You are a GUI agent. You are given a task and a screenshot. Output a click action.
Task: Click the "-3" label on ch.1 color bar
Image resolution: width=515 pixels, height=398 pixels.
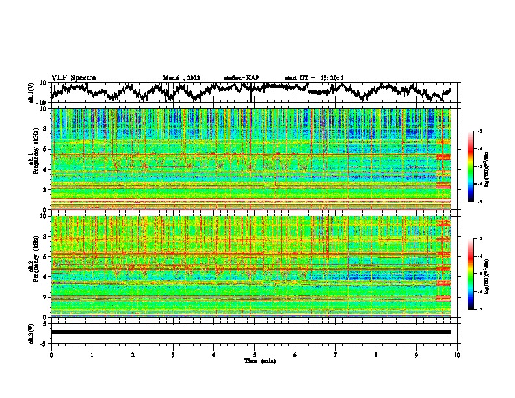480,131
